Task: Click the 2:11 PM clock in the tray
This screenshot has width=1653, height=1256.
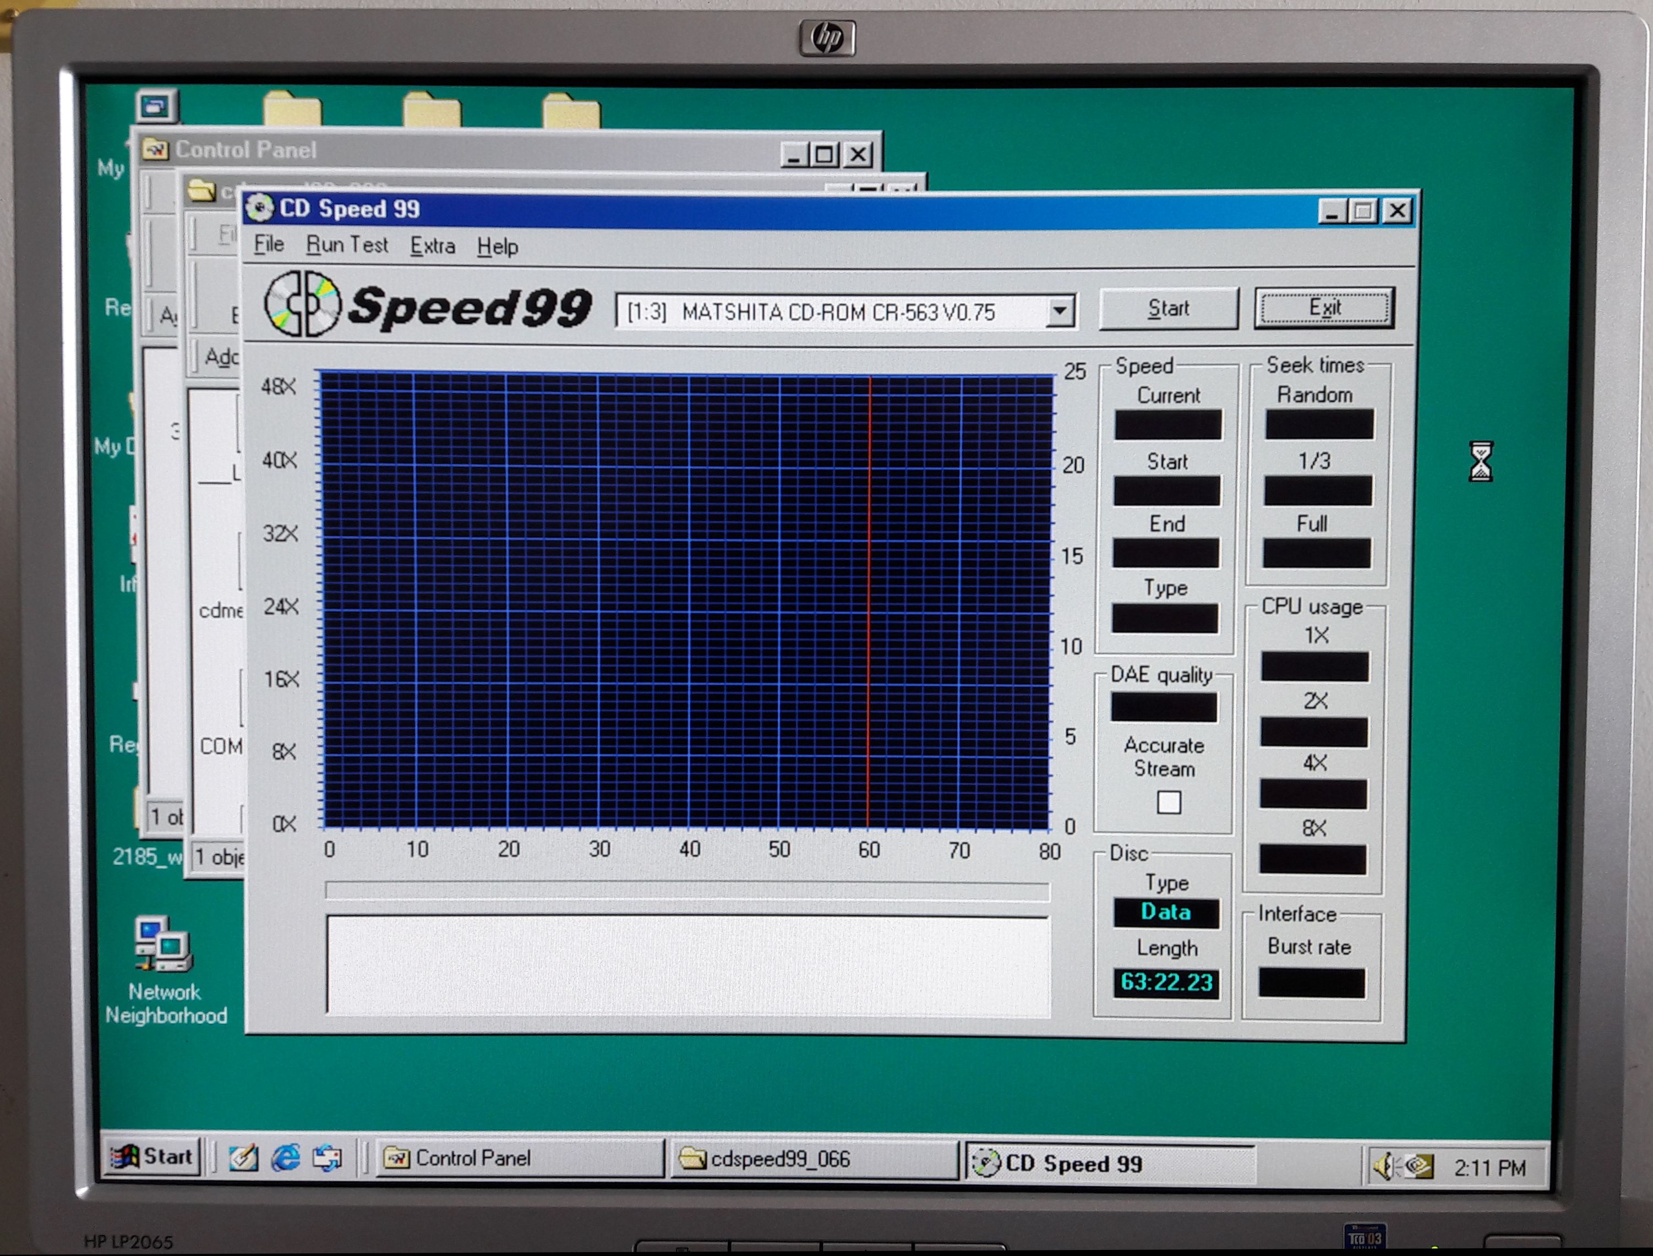Action: click(1490, 1168)
